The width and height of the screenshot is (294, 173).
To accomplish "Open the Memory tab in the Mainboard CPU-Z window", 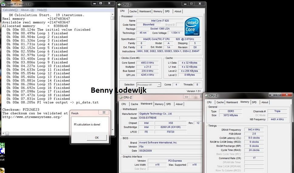I will click(159, 104).
